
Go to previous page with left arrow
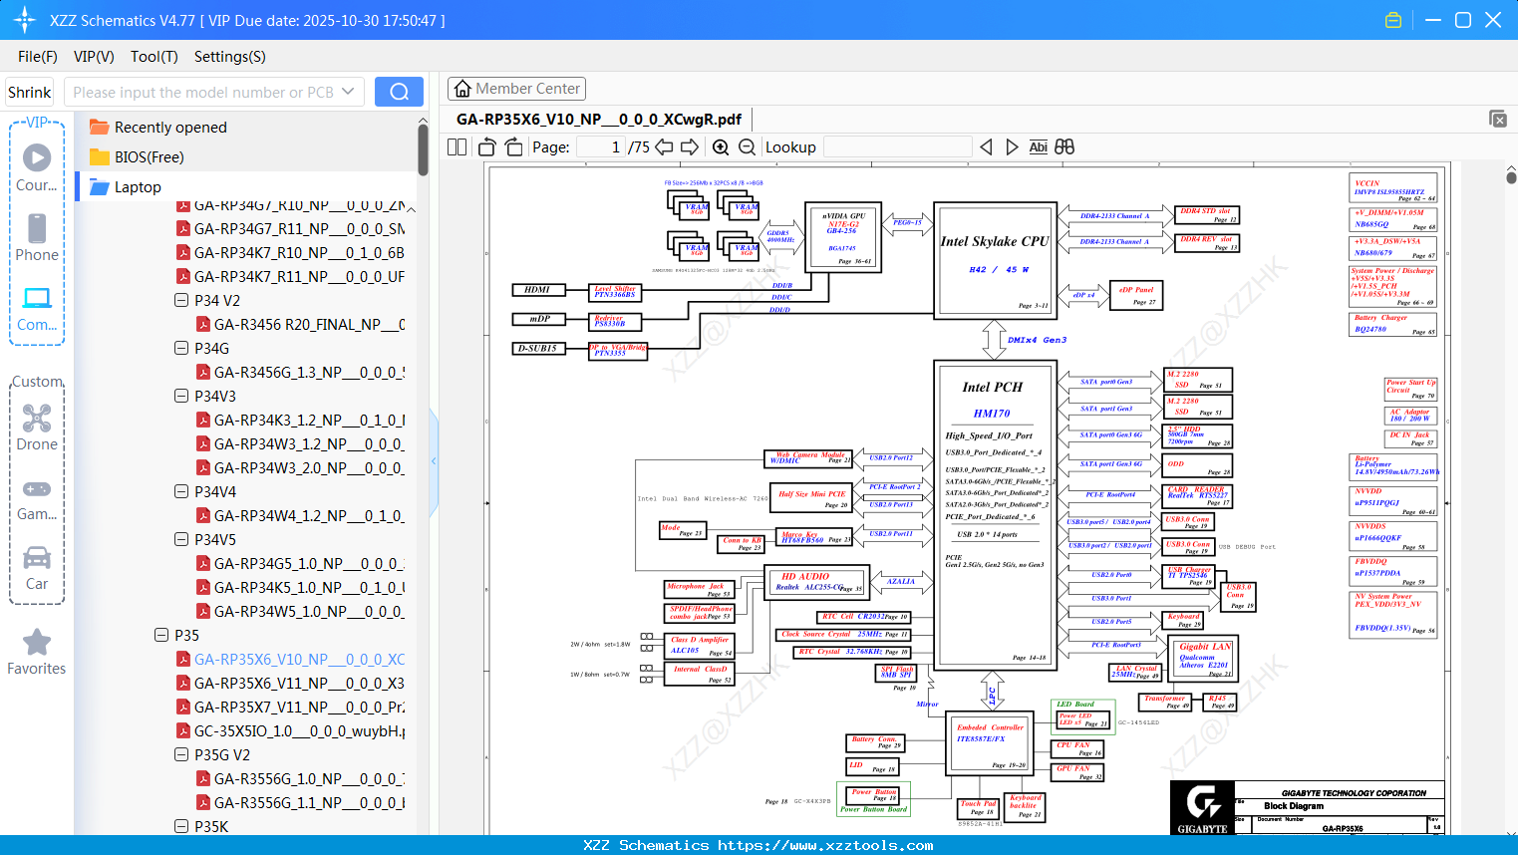click(664, 146)
